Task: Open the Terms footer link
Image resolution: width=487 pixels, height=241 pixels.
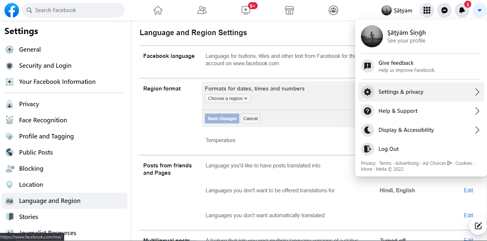Action: click(x=385, y=163)
